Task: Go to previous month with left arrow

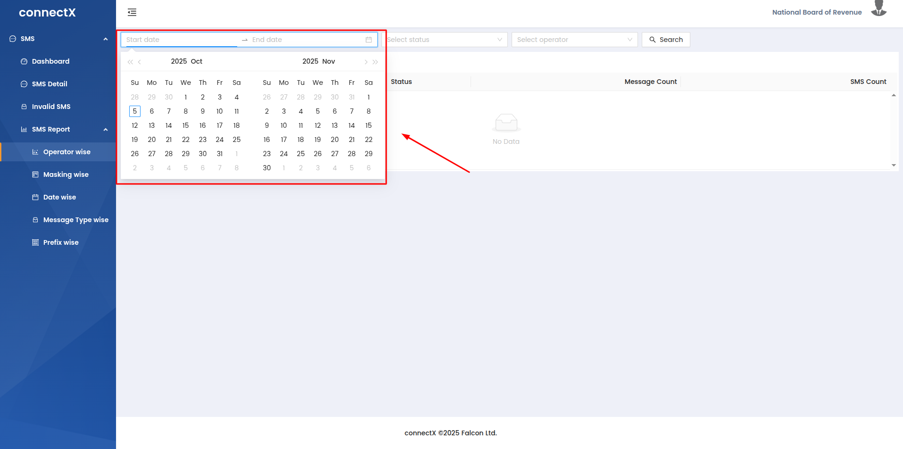Action: [140, 62]
